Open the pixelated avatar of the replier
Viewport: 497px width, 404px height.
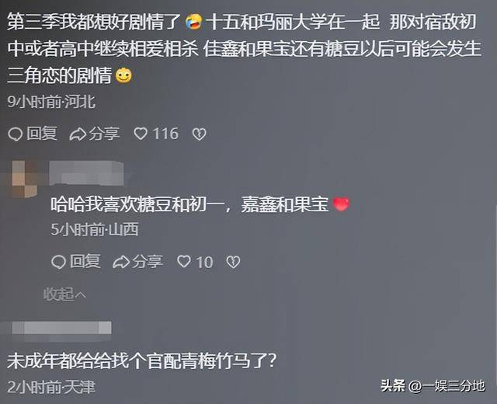tap(25, 179)
